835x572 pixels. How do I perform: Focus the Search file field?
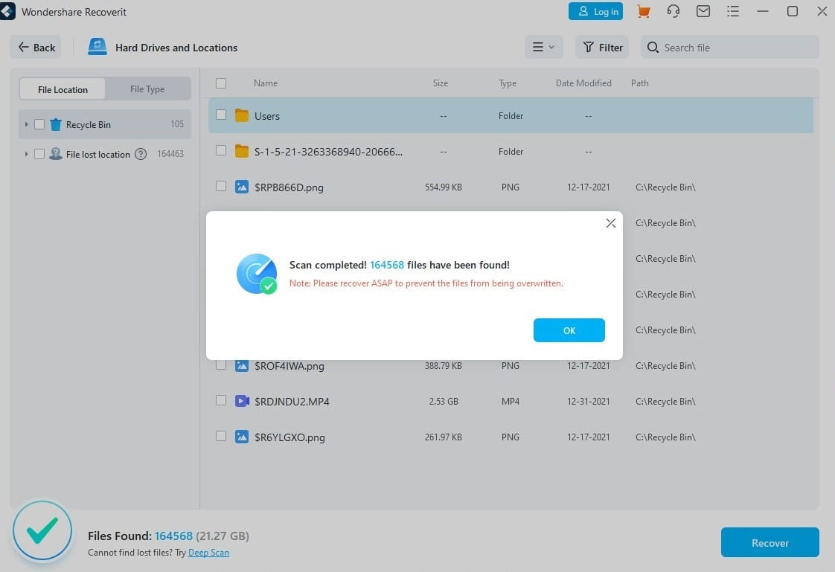pyautogui.click(x=729, y=48)
